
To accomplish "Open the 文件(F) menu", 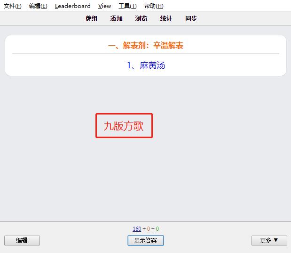I will point(13,6).
